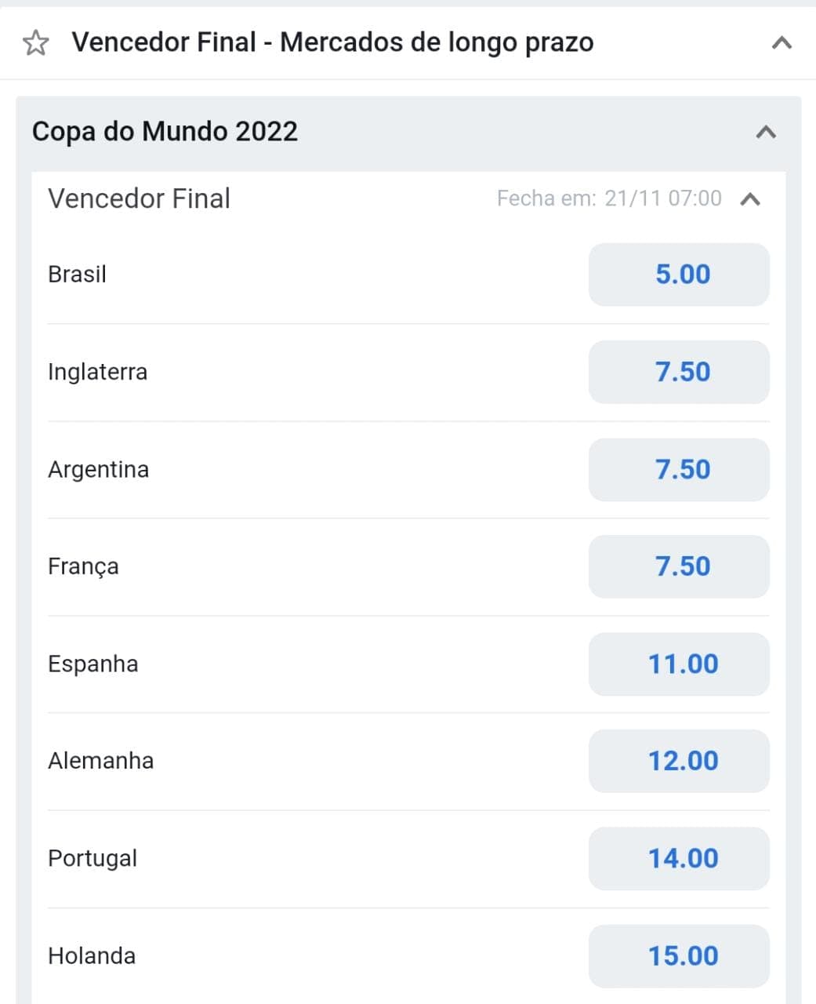
Task: Select Argentina odds 7.50
Action: coord(679,470)
